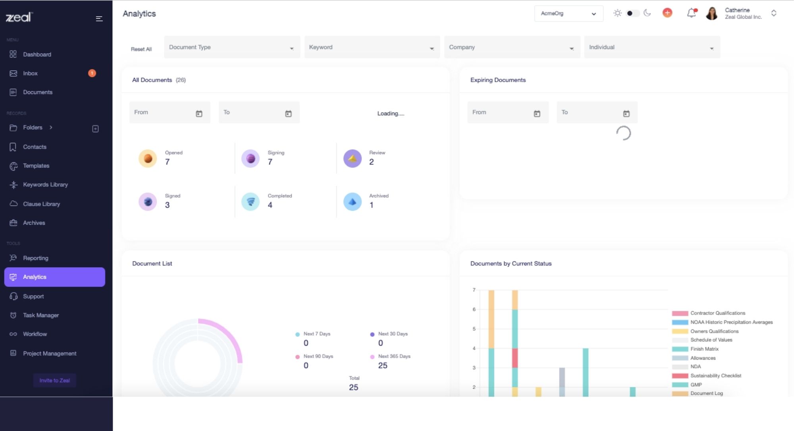This screenshot has height=431, width=794.
Task: Click the Owners Qualifications yellow legend swatch
Action: click(680, 331)
